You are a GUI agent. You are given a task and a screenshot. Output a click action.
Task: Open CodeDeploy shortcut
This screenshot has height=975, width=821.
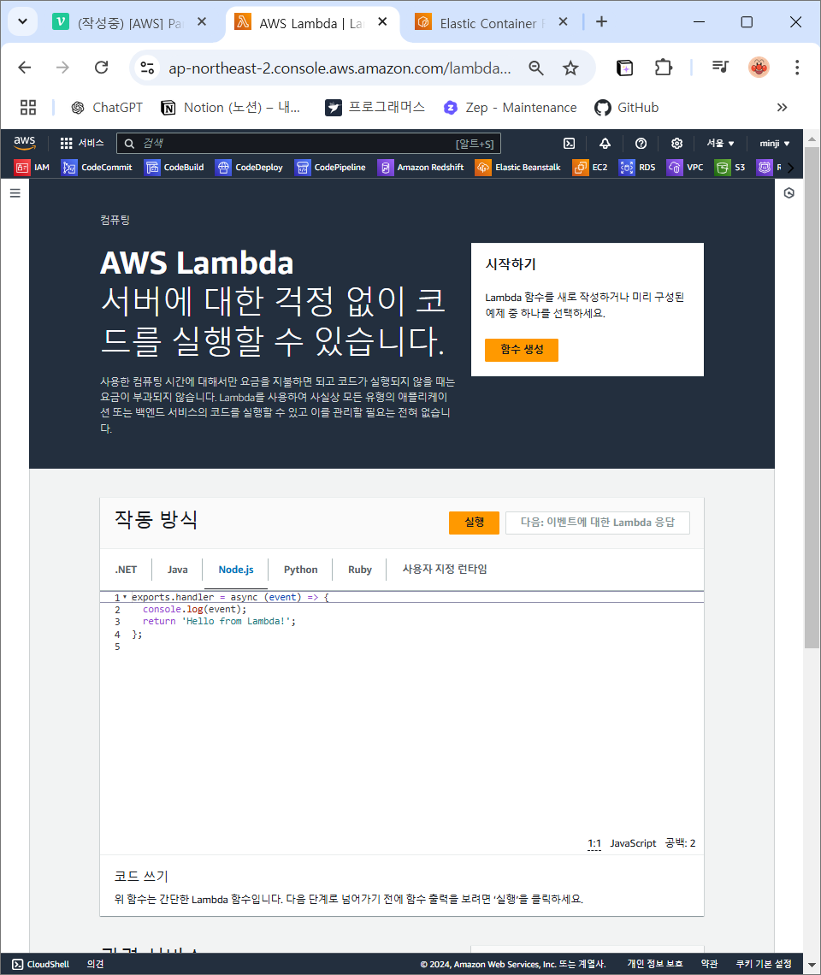point(249,168)
